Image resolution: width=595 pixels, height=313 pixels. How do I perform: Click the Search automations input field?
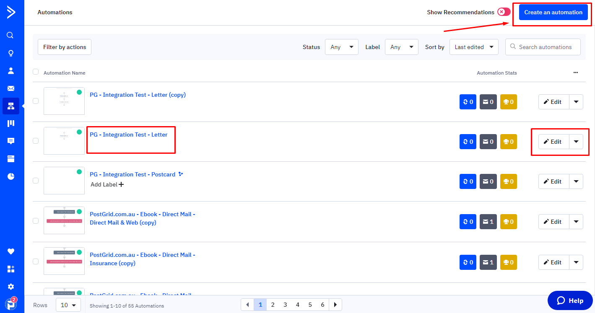[x=545, y=47]
